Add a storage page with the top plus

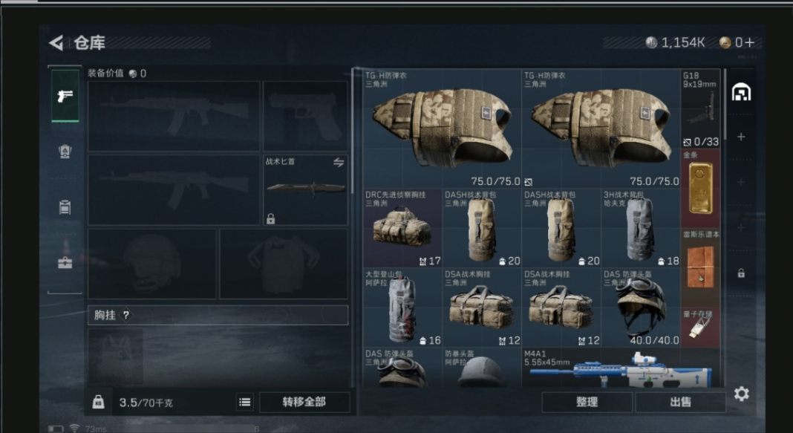(741, 137)
